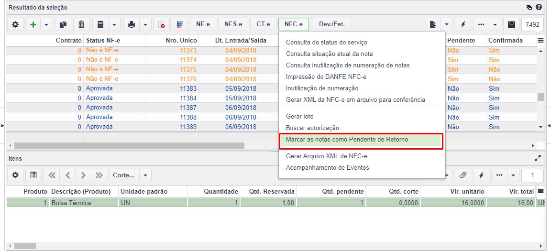
Task: Click horizontal scrollbar thumb of Itens grid
Action: tap(25, 246)
